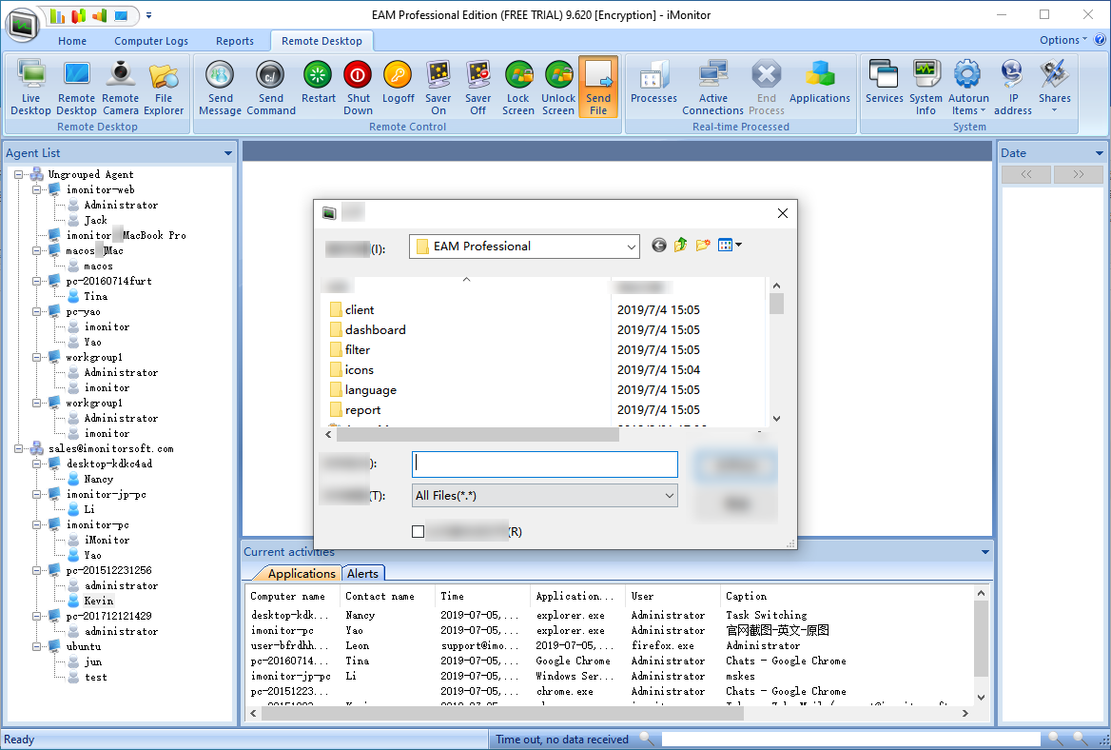Open Computer Logs tab
This screenshot has height=750, width=1111.
click(x=151, y=41)
